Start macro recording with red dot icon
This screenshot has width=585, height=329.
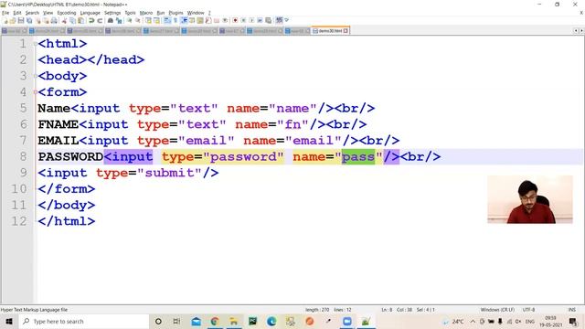pos(235,20)
